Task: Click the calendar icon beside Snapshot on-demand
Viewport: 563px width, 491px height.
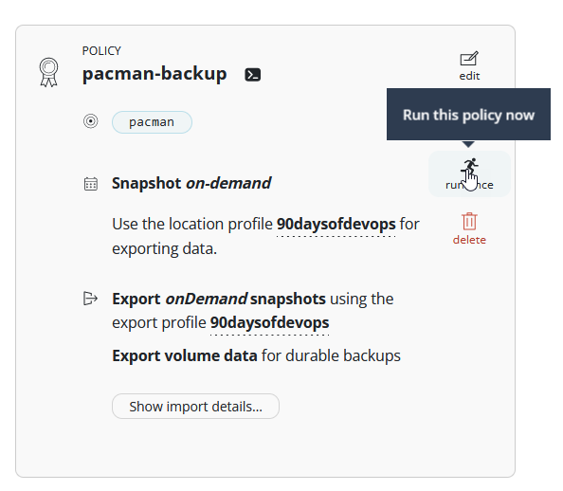Action: (91, 184)
